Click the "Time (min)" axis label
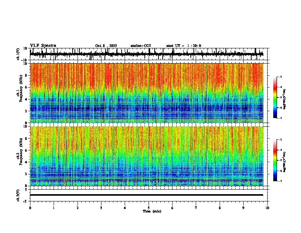The width and height of the screenshot is (301, 233). point(152,211)
